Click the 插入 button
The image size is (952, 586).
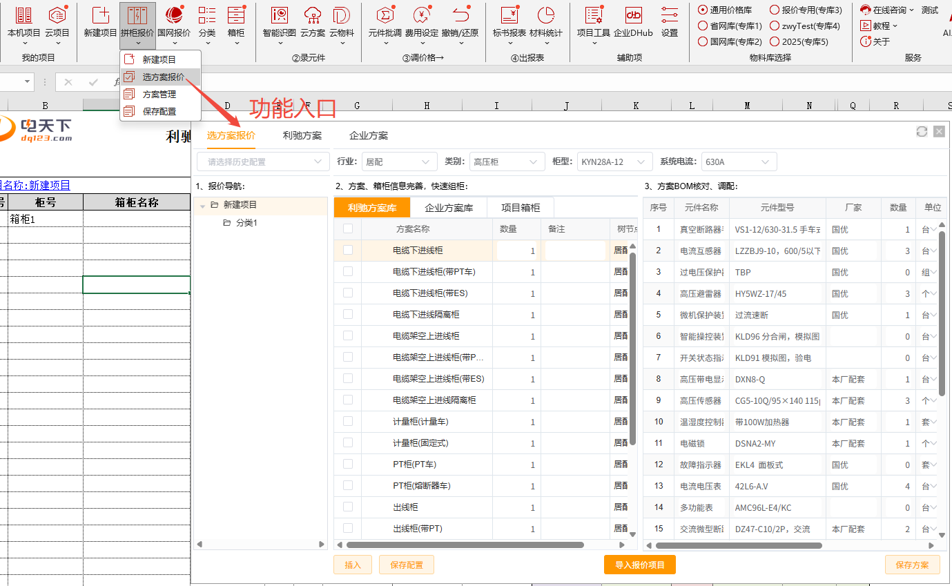(353, 565)
